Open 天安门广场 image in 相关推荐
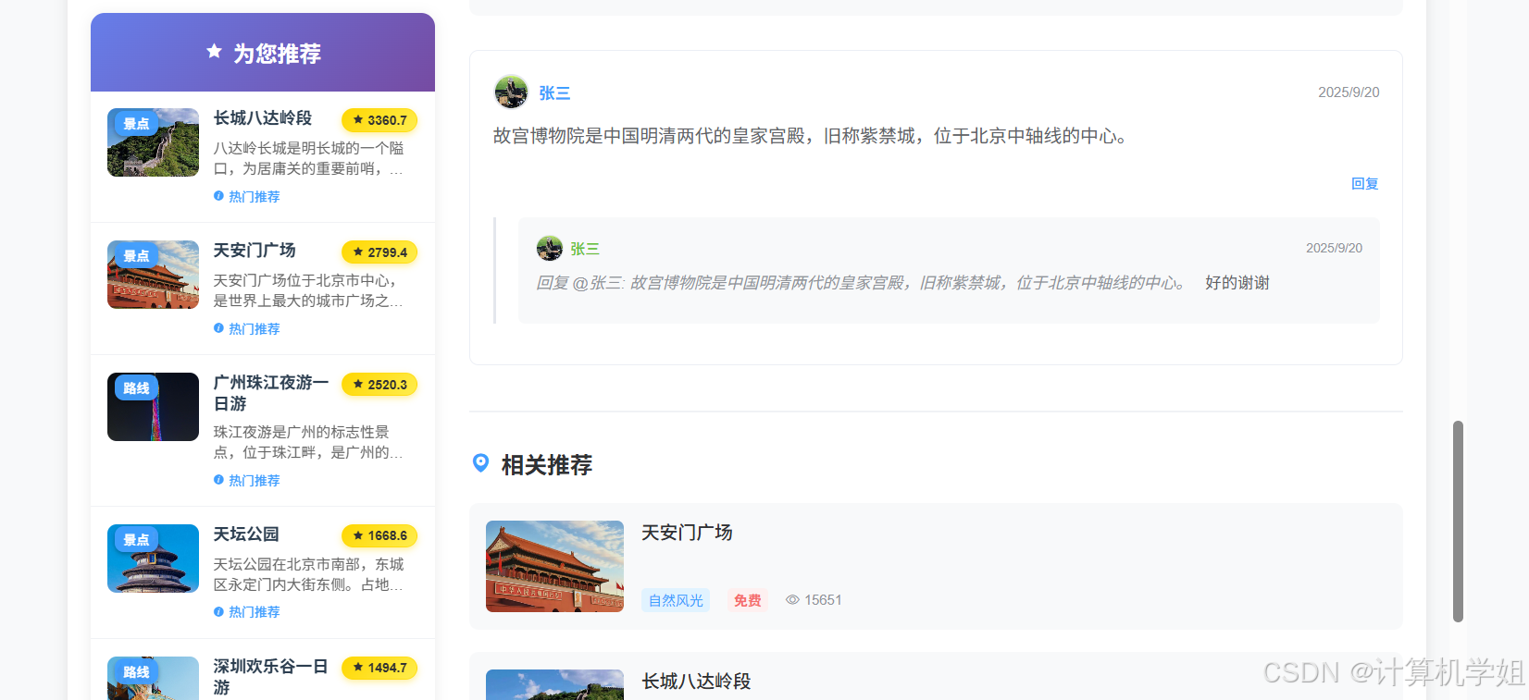Viewport: 1529px width, 700px height. (x=554, y=566)
